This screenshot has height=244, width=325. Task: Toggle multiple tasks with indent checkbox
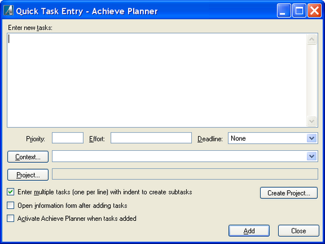pyautogui.click(x=11, y=192)
